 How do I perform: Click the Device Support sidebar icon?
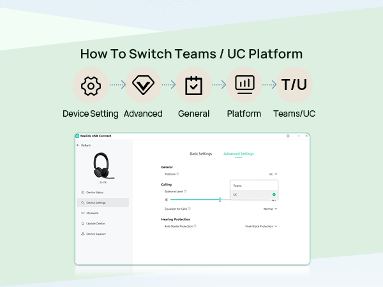[82, 234]
